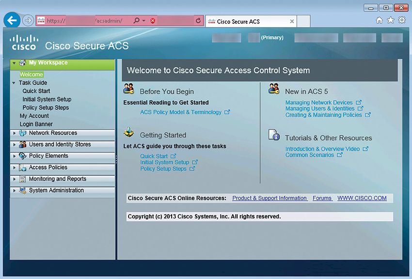The height and width of the screenshot is (279, 412).
Task: Open a new browser tab
Action: coord(303,21)
